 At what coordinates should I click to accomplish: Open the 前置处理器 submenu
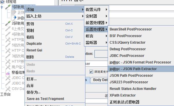(96, 23)
